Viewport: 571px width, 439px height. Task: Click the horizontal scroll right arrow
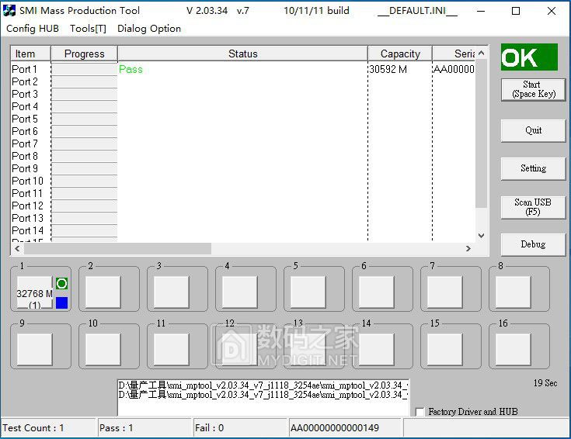click(x=468, y=248)
